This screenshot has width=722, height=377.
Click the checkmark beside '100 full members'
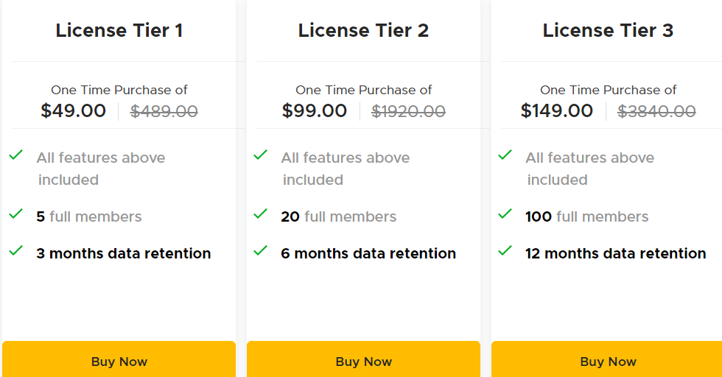(x=505, y=214)
